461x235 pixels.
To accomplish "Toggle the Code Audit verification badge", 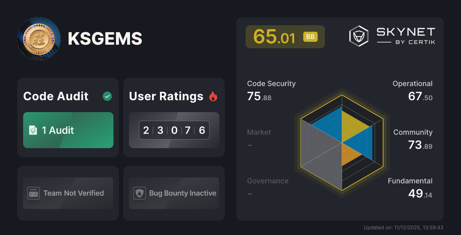I will [x=107, y=96].
